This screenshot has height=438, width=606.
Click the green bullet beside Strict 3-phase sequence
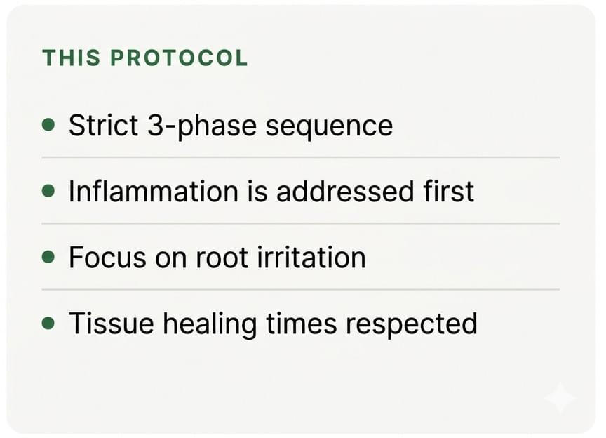point(48,125)
